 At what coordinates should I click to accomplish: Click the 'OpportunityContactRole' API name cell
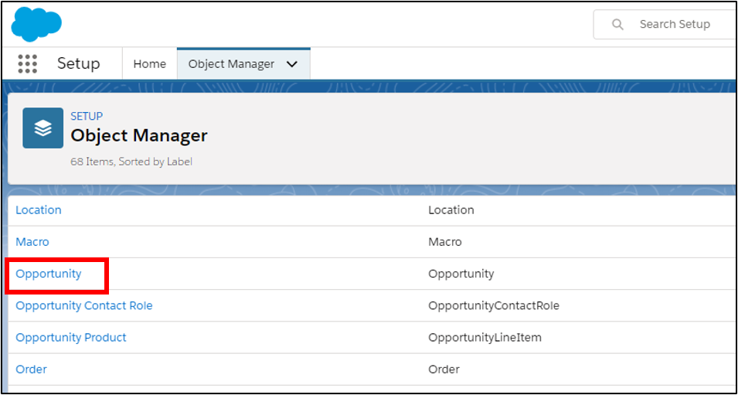click(x=494, y=305)
